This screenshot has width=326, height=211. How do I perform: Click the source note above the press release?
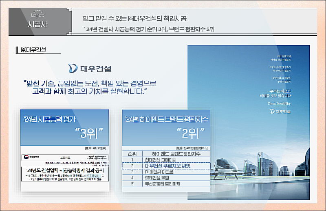(95, 148)
